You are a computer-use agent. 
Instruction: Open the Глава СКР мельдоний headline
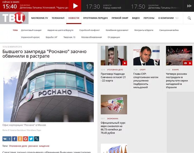tap(146, 80)
